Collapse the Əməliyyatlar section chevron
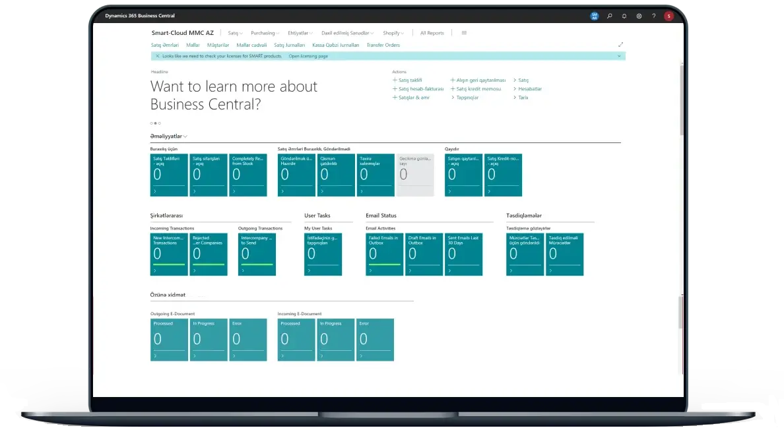The image size is (784, 430). pyautogui.click(x=185, y=137)
